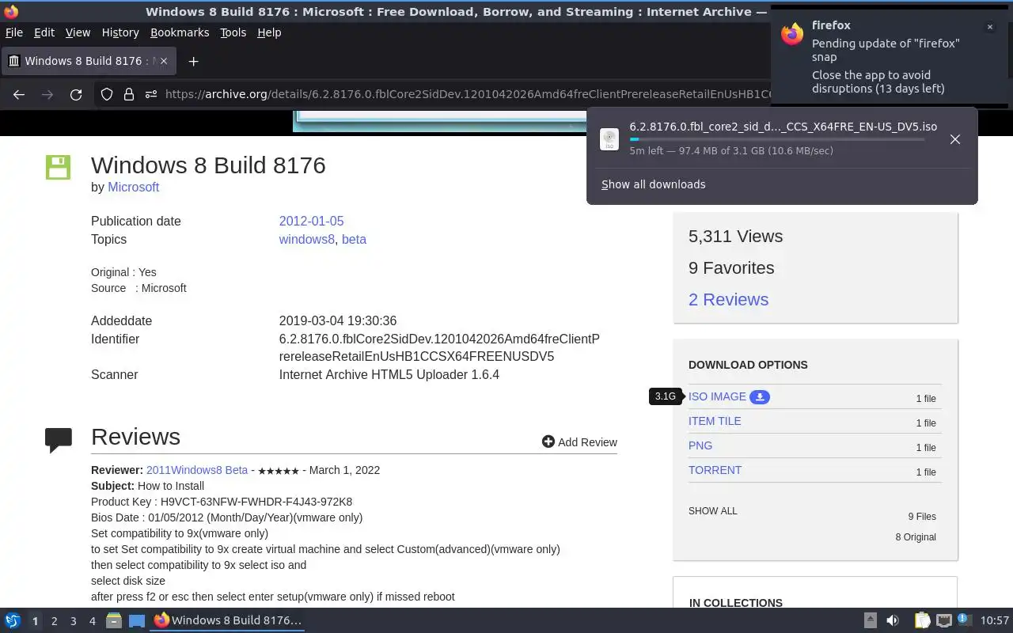Open the clipboard manager tray icon
The width and height of the screenshot is (1013, 633).
(921, 620)
